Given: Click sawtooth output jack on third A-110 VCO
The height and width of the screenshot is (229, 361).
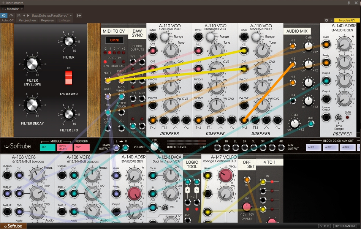Looking at the screenshot, I should click(244, 120).
